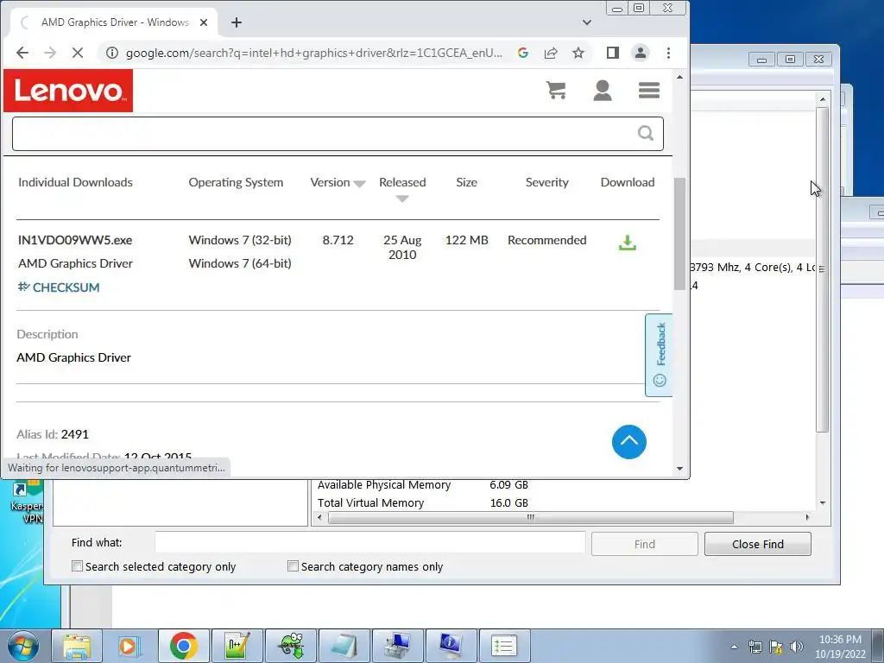Open the Lenovo hamburger menu
The width and height of the screenshot is (884, 663).
(x=649, y=90)
